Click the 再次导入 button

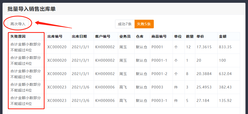18,24
